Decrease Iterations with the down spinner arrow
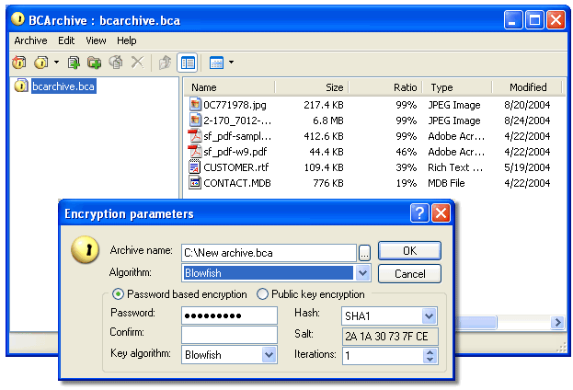The width and height of the screenshot is (573, 390). point(430,360)
